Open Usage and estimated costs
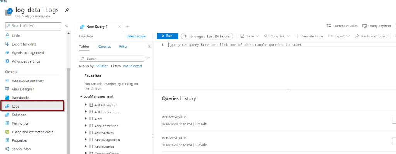 click(x=32, y=132)
